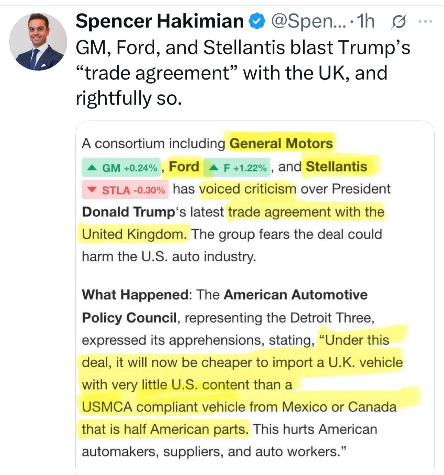The height and width of the screenshot is (475, 444).
Task: Click the Spencer Hakimian display name
Action: pos(160,21)
